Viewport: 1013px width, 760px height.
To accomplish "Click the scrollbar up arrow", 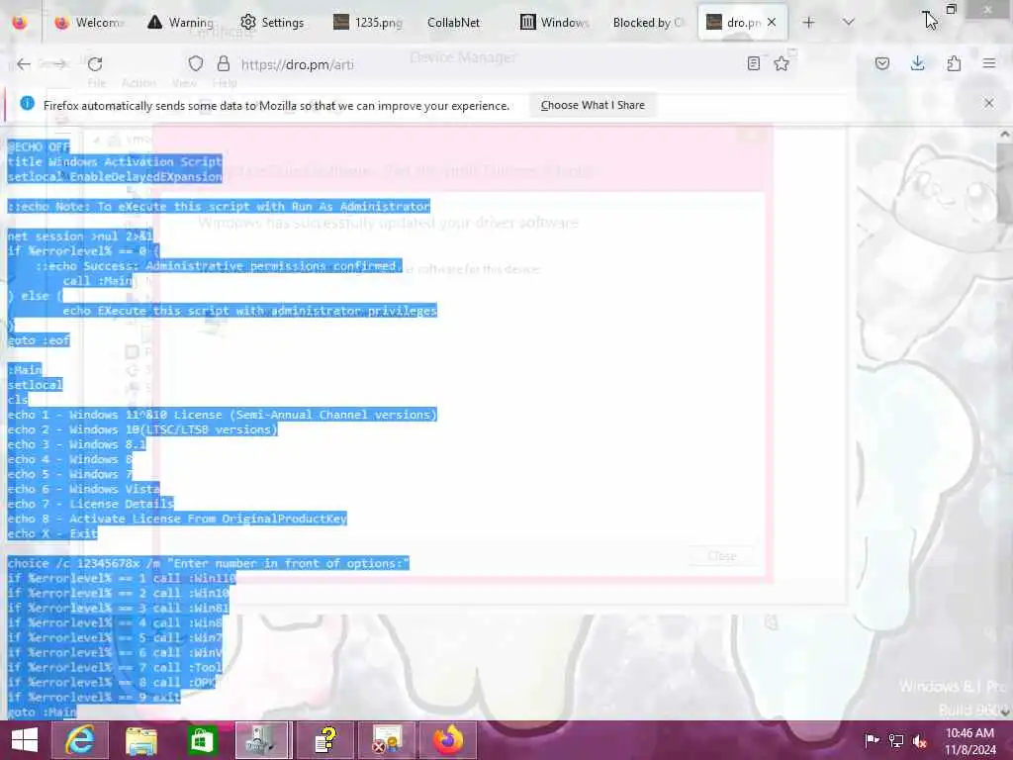I will (1005, 135).
